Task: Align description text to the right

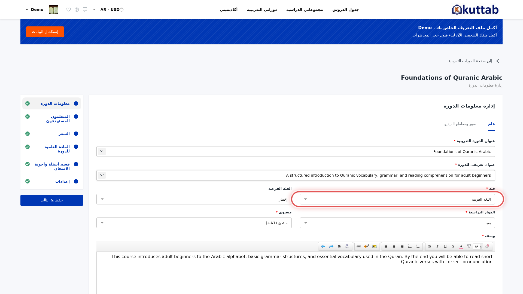Action: 402,246
